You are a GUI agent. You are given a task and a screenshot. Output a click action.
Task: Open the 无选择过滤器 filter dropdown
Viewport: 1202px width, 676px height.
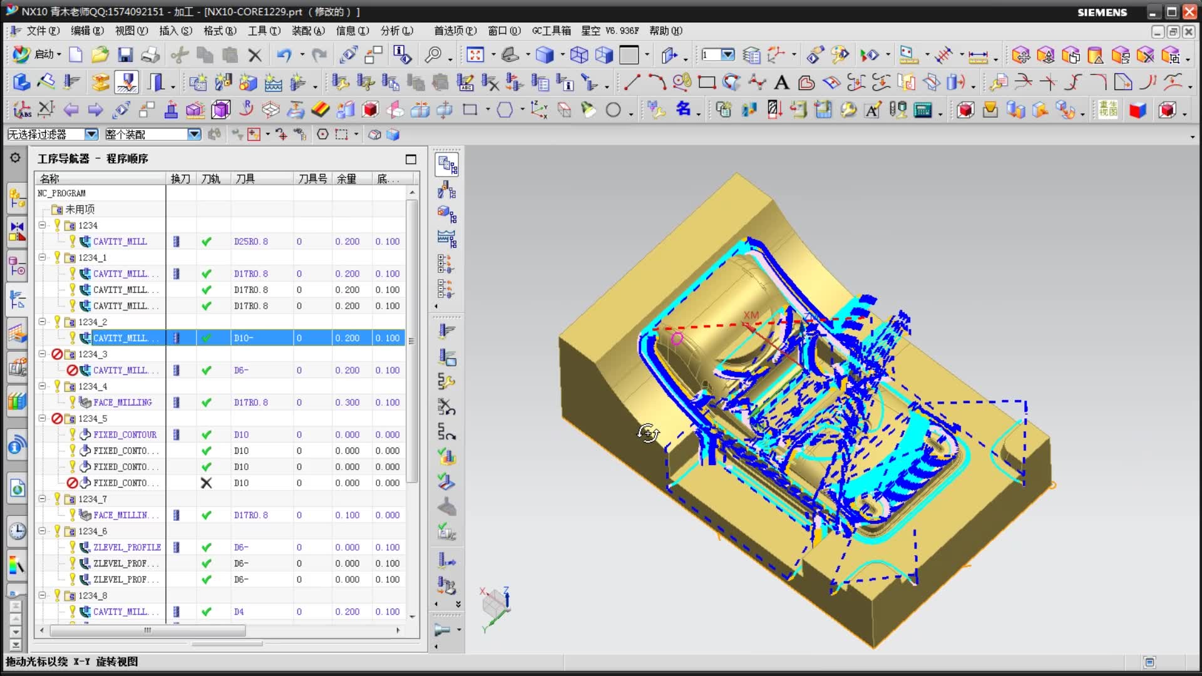[x=91, y=134]
